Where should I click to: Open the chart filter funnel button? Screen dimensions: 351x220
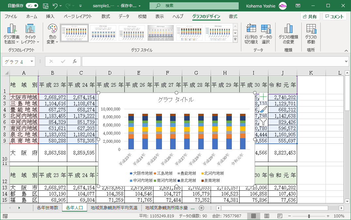coord(263,122)
